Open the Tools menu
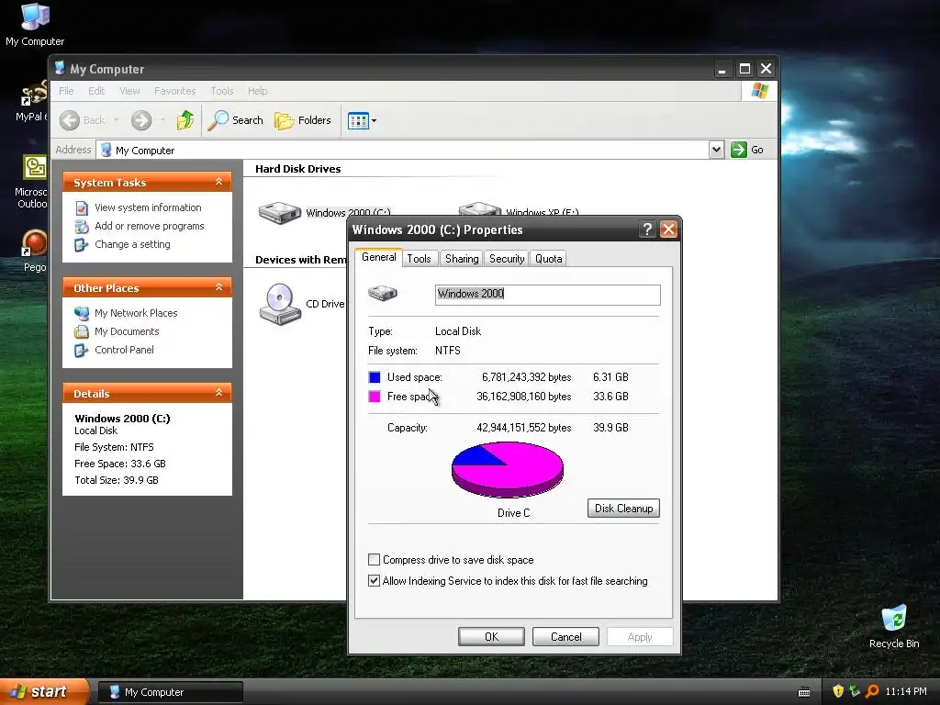 [222, 91]
